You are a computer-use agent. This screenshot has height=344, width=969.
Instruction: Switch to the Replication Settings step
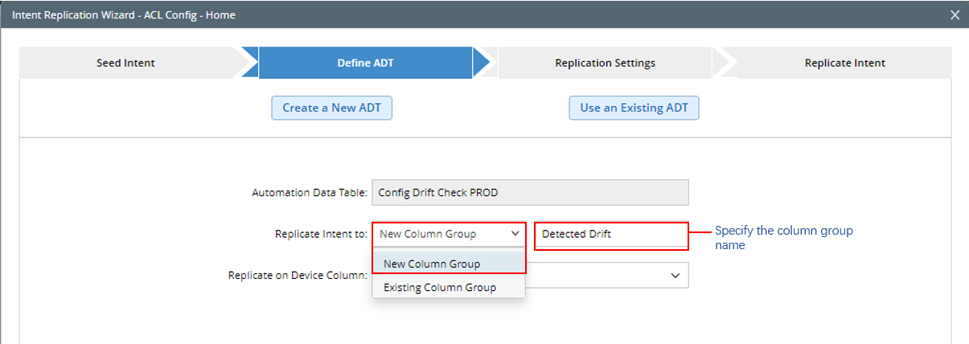point(605,63)
